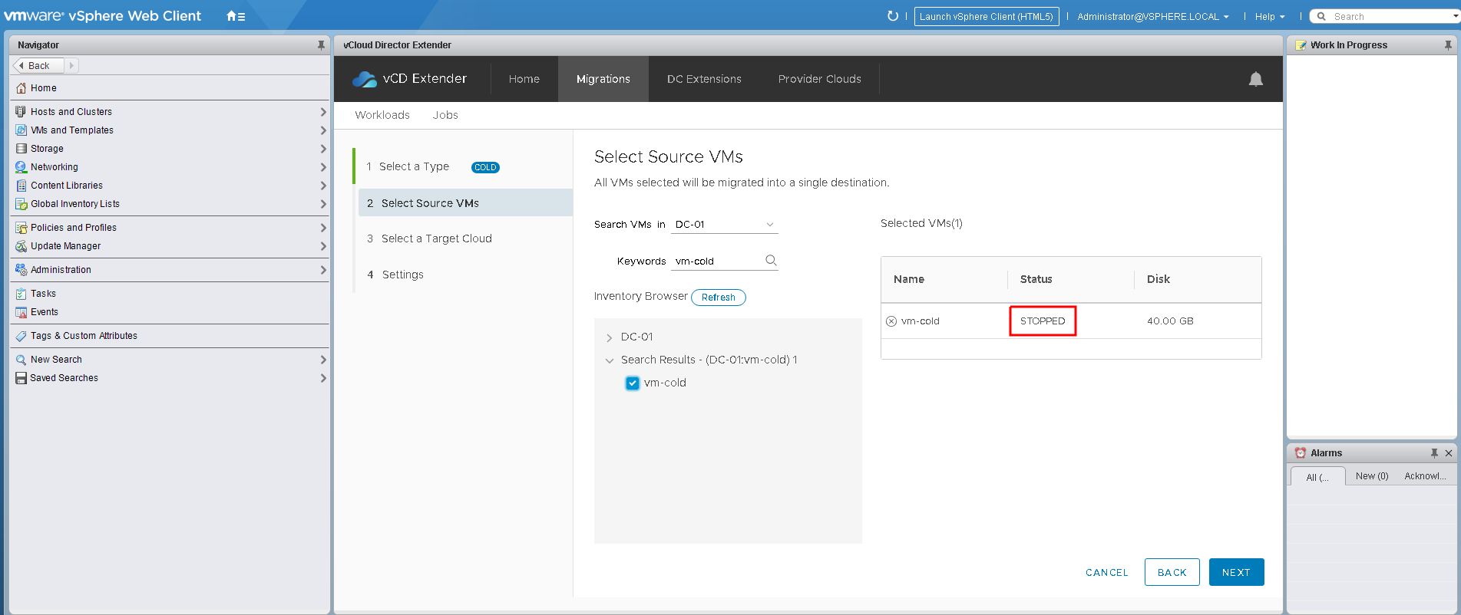Click the vCD Extender cloud logo
Viewport: 1461px width, 615px height.
[x=365, y=79]
